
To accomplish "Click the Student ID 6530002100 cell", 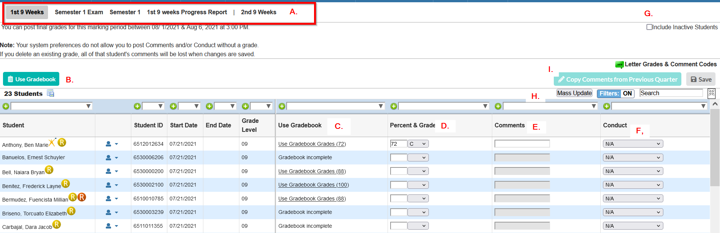I will (149, 185).
